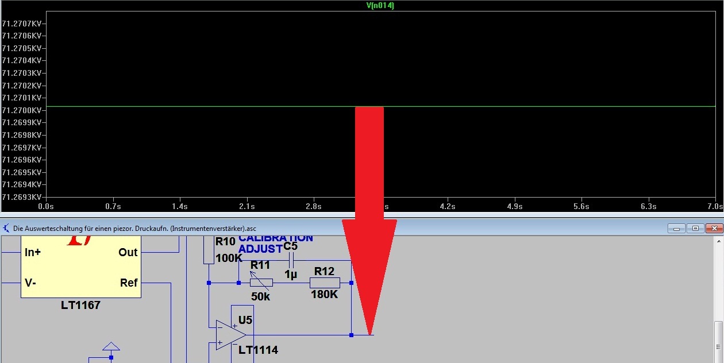Select the R12 resistor symbol

tap(325, 283)
